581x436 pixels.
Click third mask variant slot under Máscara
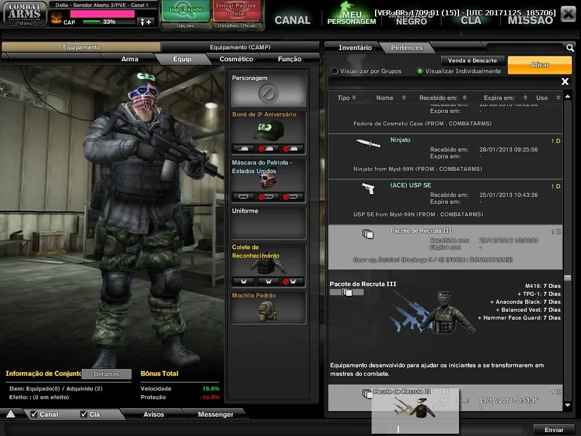(x=293, y=197)
